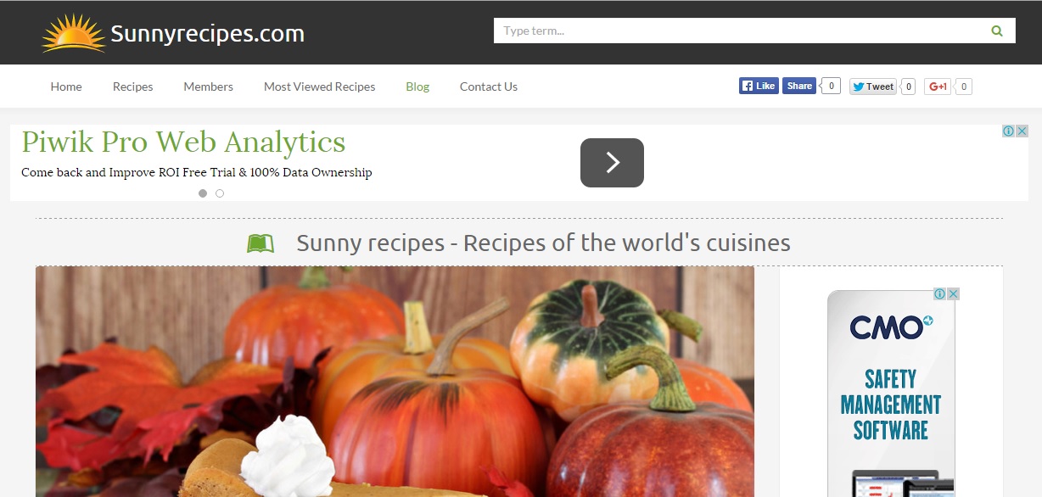
Task: Open the Most Viewed Recipes page
Action: 319,87
